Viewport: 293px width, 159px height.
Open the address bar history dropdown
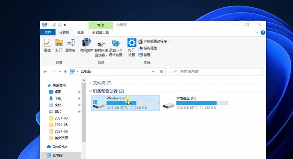click(153, 72)
